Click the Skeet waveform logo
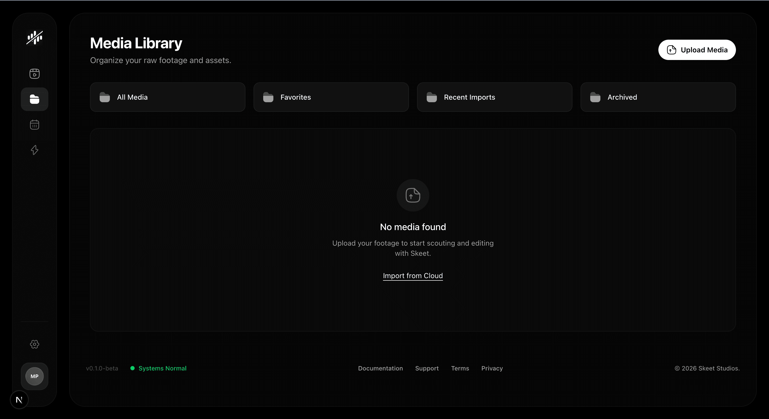 point(34,38)
